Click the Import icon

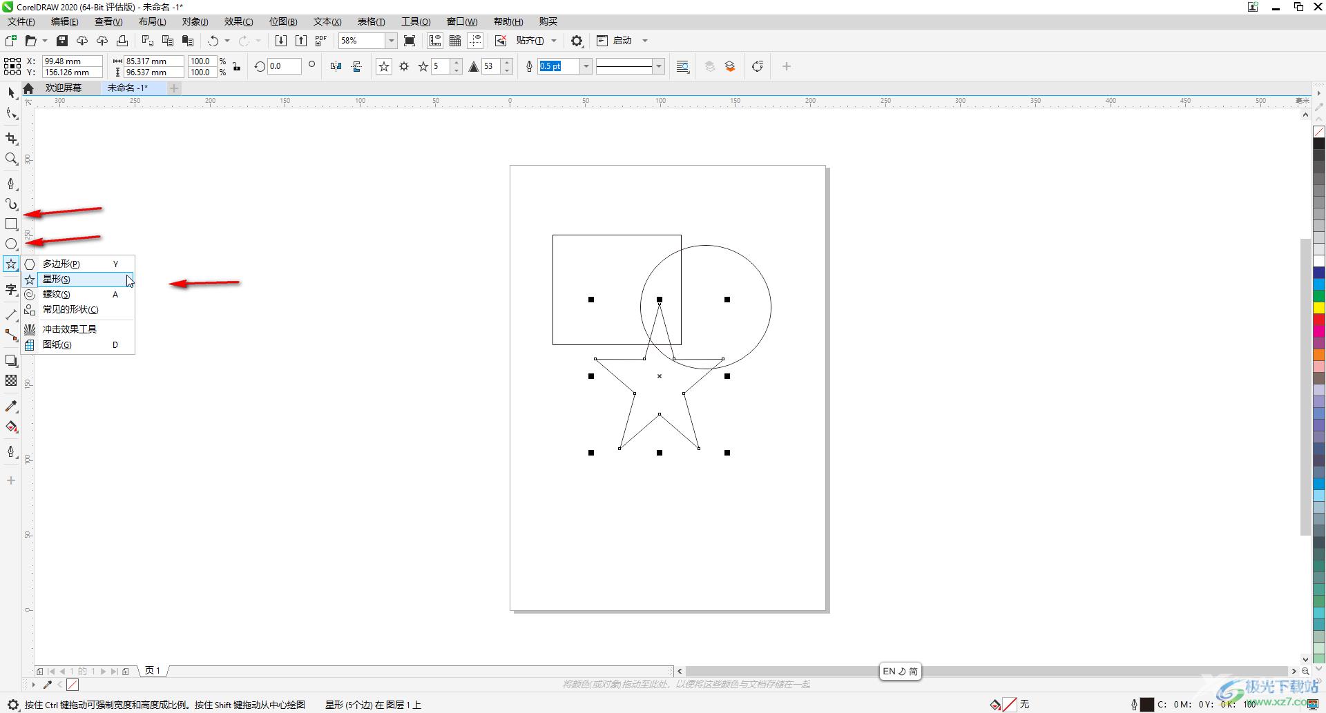pos(281,41)
